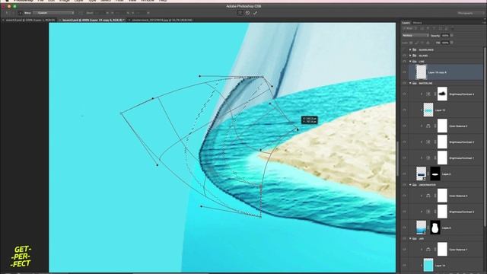Click the lock position icon

pyautogui.click(x=422, y=43)
